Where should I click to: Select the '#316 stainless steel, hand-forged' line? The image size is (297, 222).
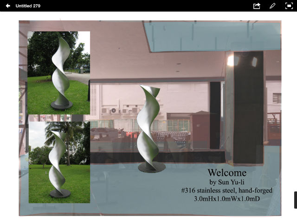[227, 190]
